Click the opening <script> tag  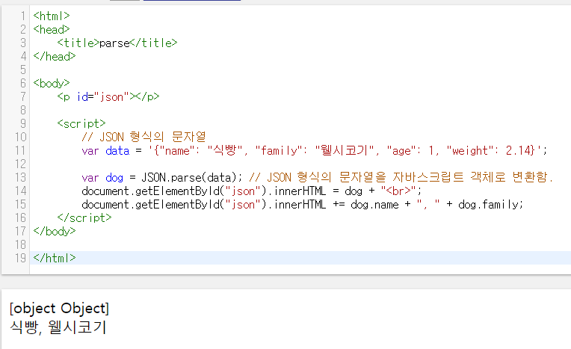click(x=81, y=124)
